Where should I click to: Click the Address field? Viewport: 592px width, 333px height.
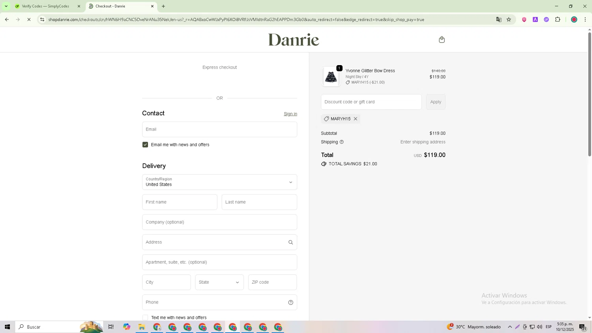point(219,242)
